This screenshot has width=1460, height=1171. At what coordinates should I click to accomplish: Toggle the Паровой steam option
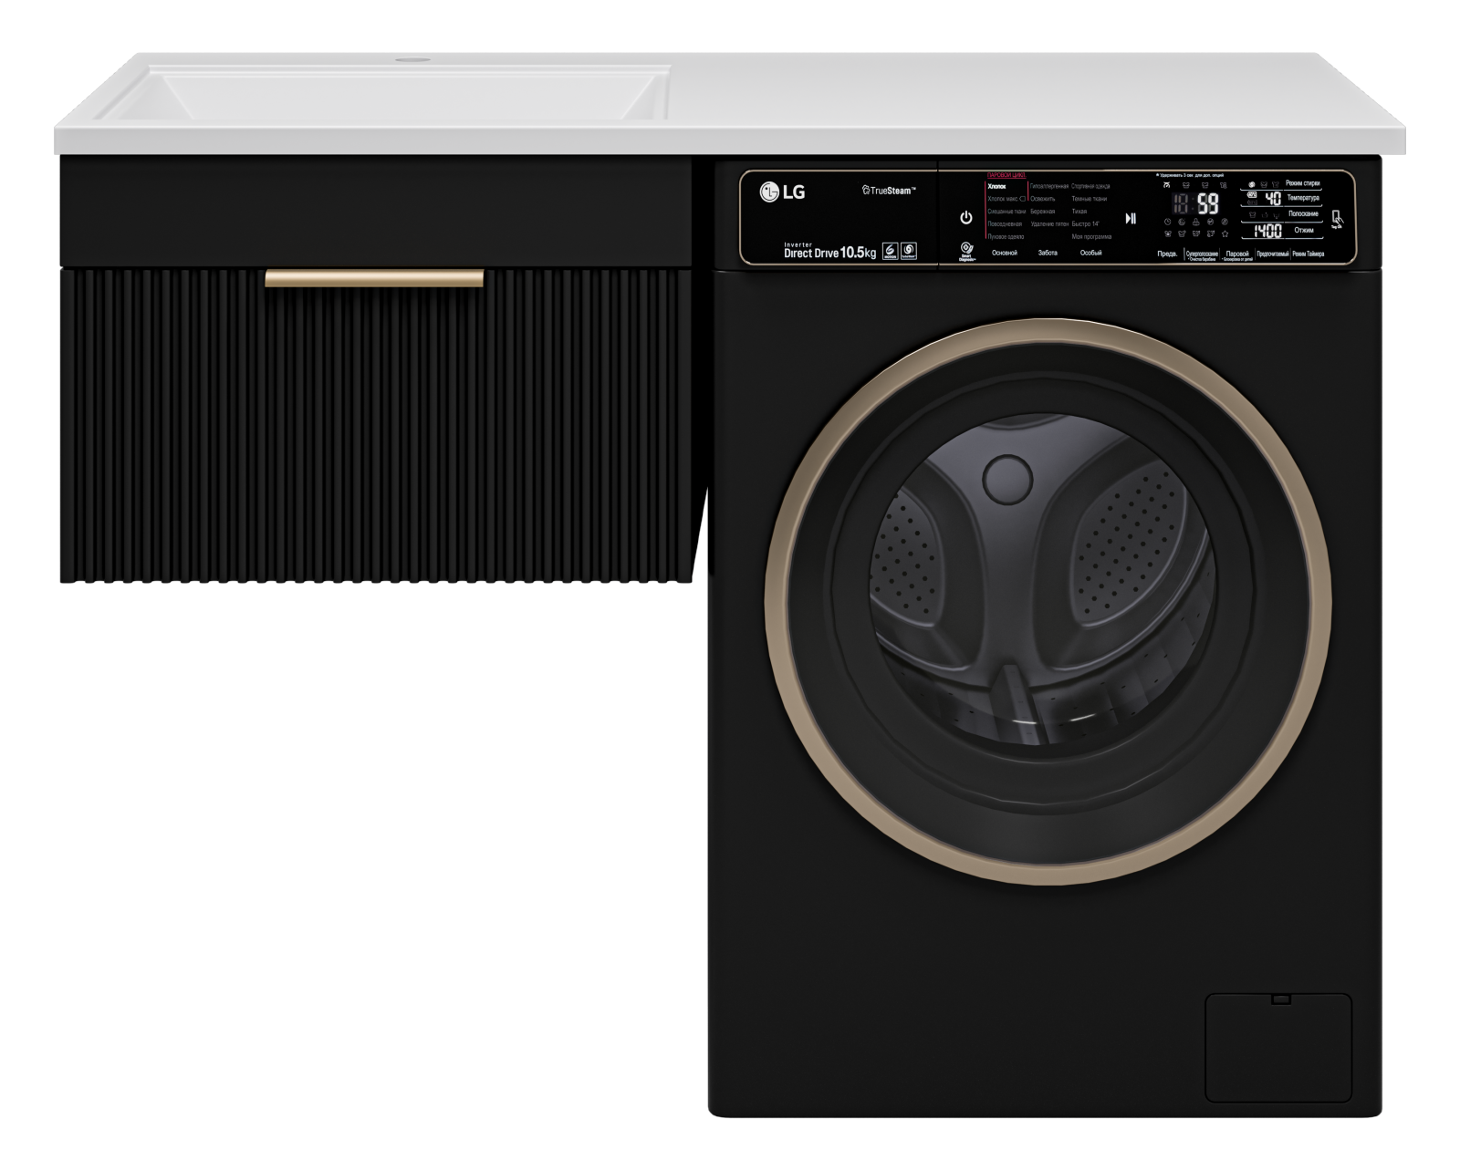tap(1237, 254)
